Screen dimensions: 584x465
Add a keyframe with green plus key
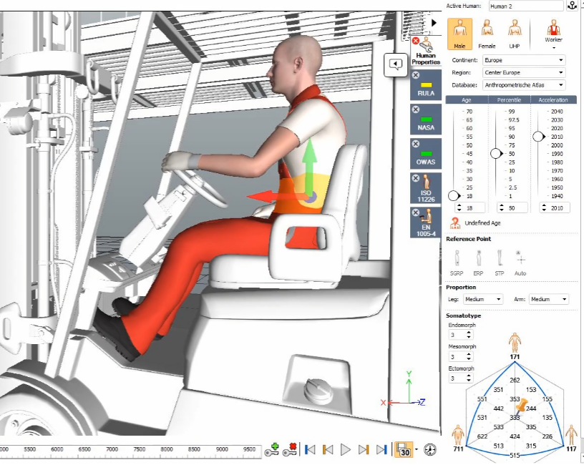(x=272, y=449)
